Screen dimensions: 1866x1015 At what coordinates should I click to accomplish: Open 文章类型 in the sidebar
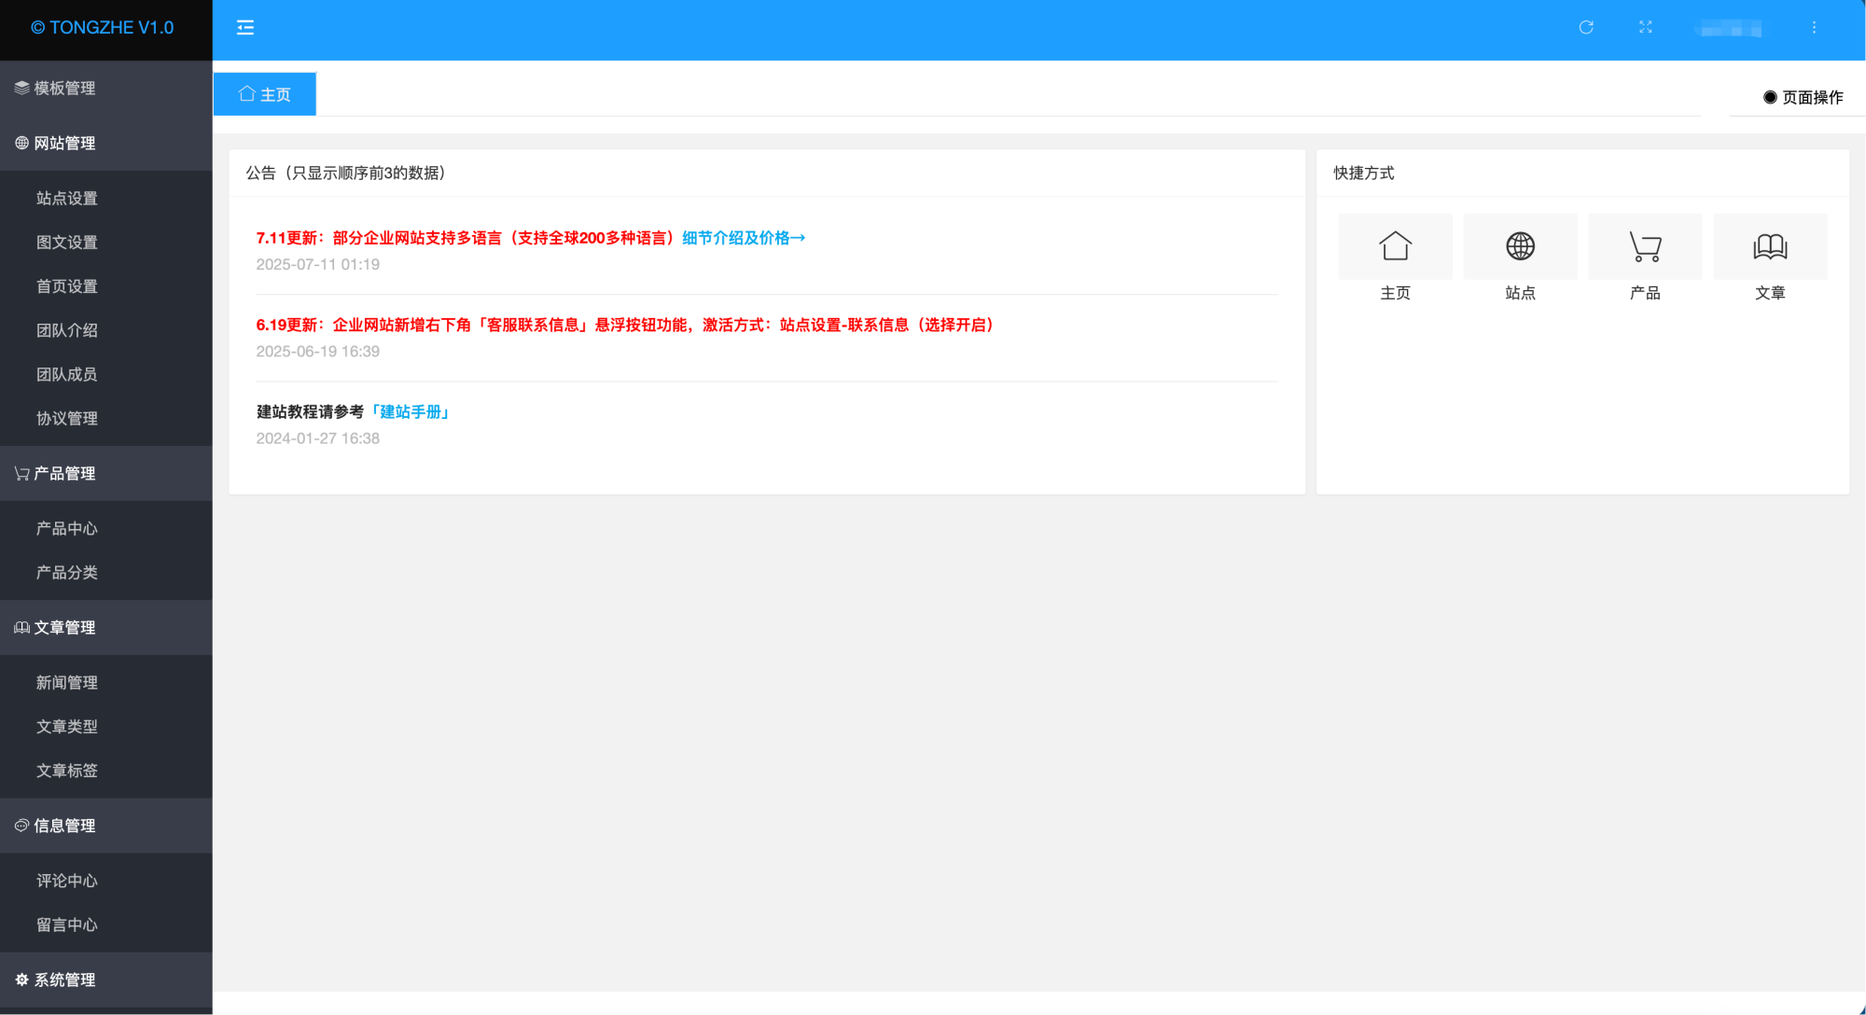point(106,726)
